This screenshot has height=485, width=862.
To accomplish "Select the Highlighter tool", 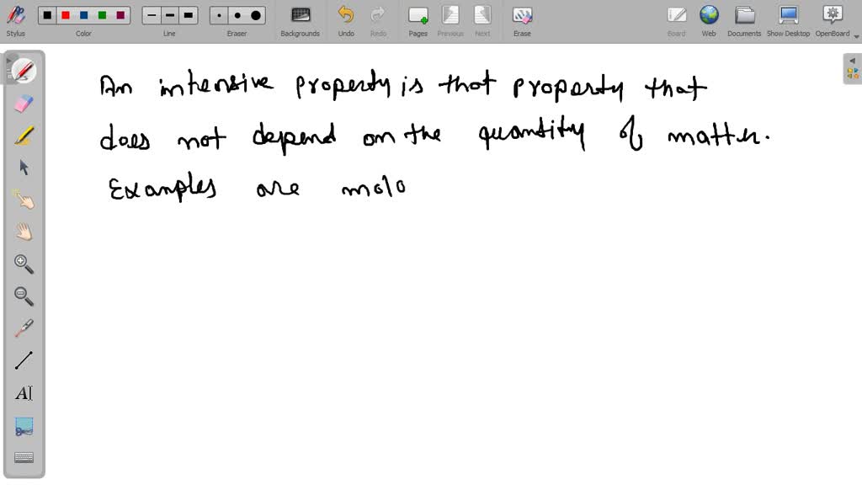I will tap(23, 135).
